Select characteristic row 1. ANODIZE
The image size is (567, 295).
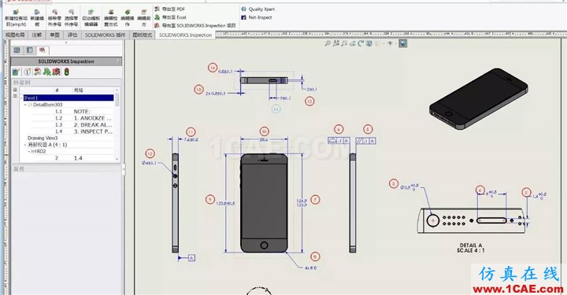pyautogui.click(x=72, y=118)
